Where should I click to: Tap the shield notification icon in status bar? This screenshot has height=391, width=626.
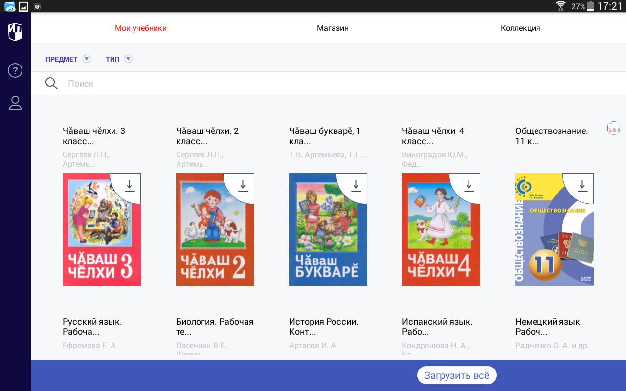tap(37, 6)
